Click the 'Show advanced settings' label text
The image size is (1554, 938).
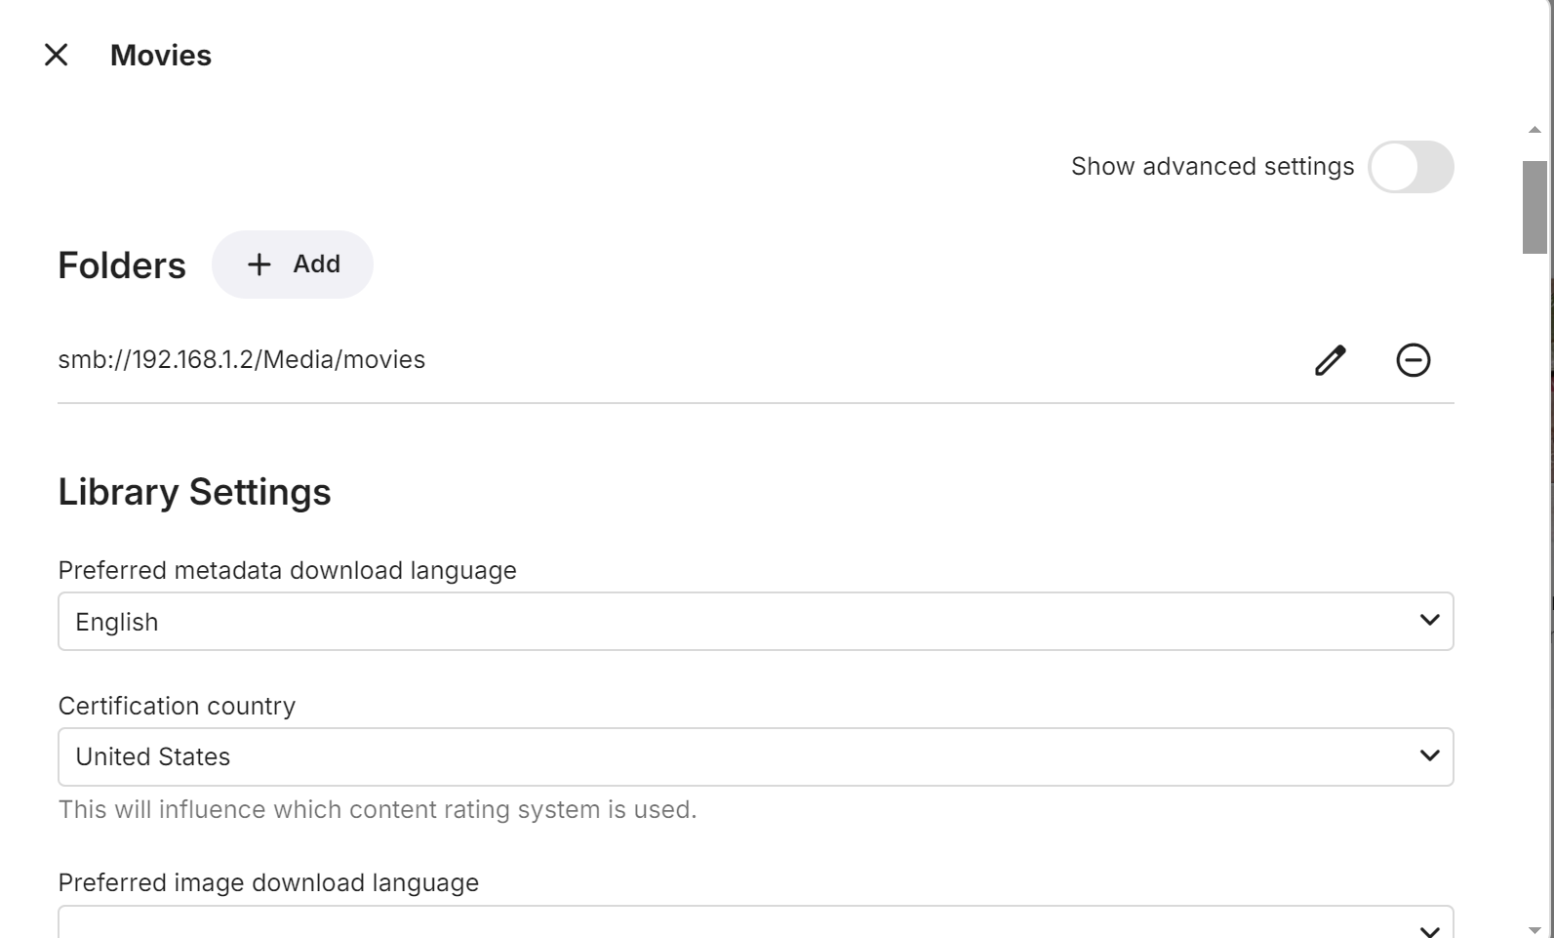(1212, 167)
